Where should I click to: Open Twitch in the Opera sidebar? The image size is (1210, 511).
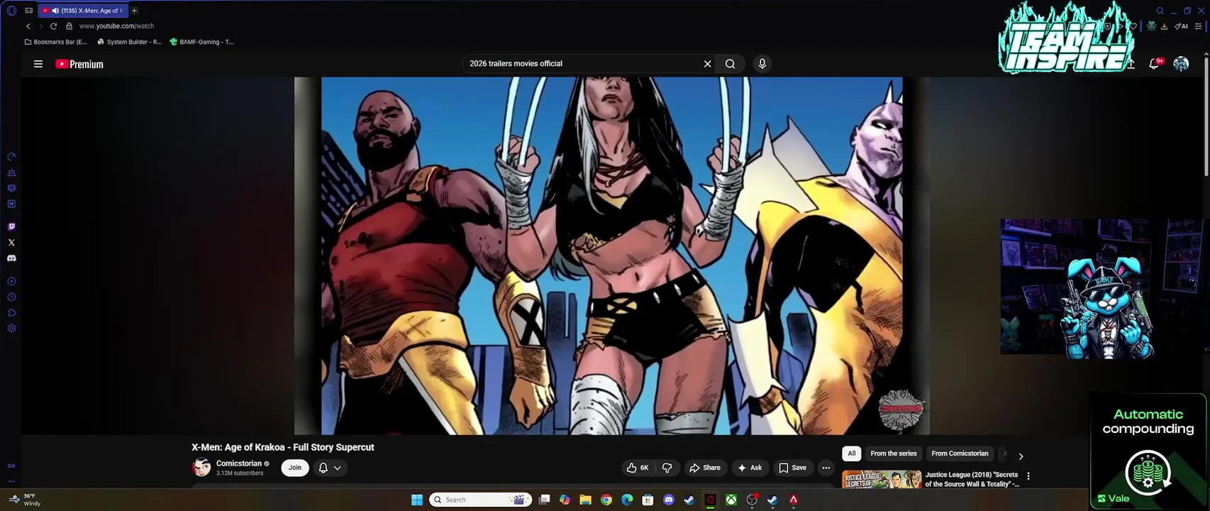[11, 227]
